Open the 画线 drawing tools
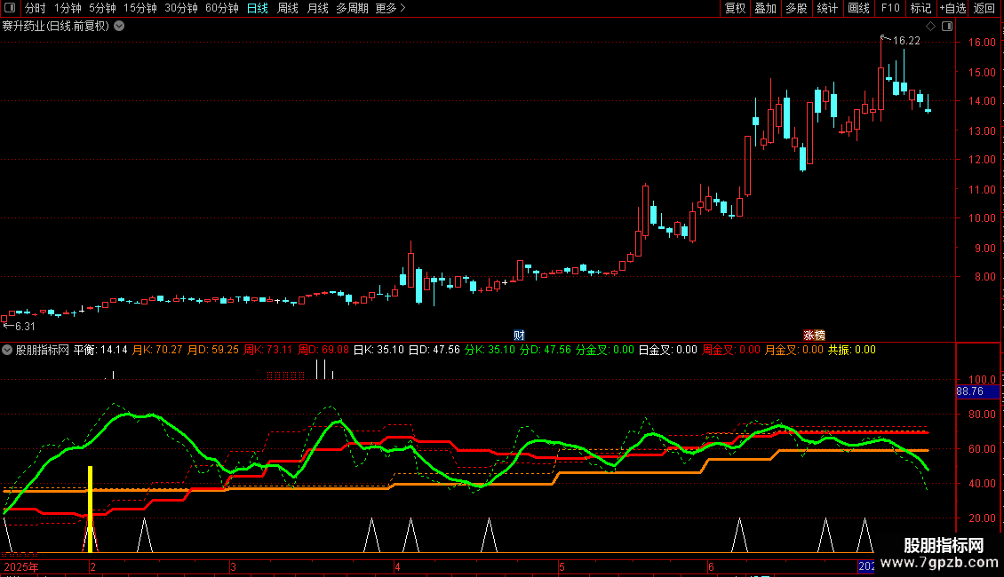Screen dimensions: 1004x577 pos(858,8)
